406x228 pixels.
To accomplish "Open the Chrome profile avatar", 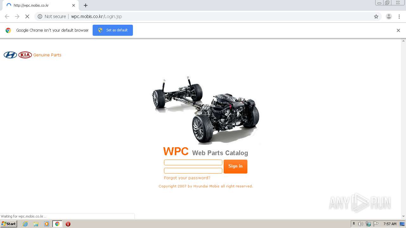I will coord(389,16).
